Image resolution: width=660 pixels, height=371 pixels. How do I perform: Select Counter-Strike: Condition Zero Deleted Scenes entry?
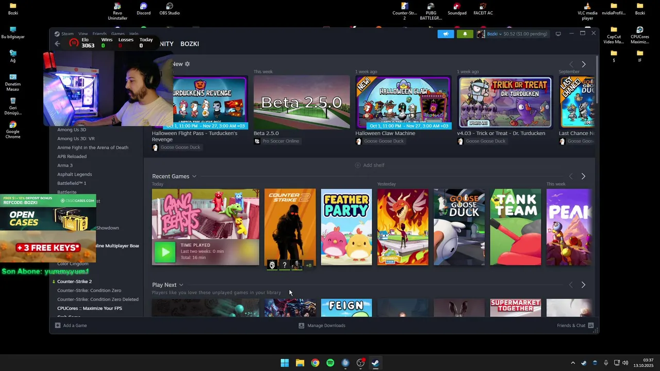(97, 299)
